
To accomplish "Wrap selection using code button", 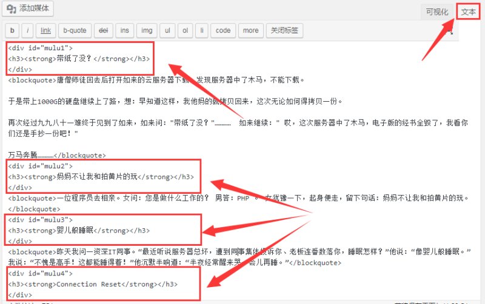I will (223, 30).
